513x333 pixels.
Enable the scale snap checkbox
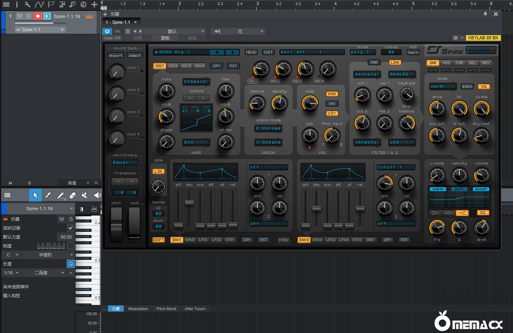(70, 246)
